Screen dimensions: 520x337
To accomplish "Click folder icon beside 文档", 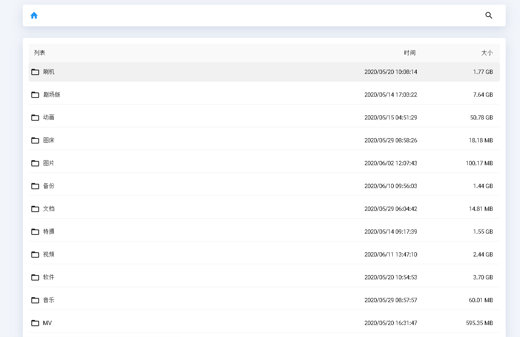I will point(35,209).
